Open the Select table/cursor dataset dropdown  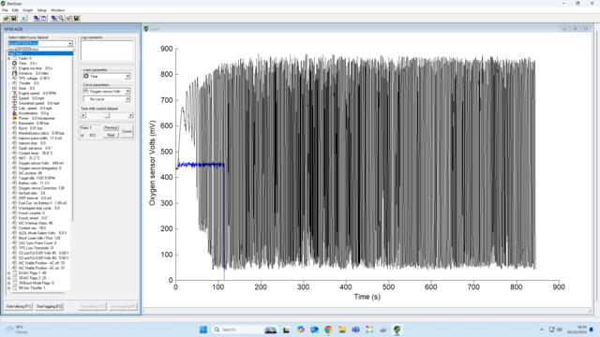click(x=70, y=44)
